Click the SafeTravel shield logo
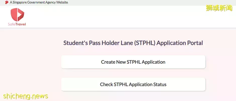Screen dimensions: 236x101 [x=17, y=15]
